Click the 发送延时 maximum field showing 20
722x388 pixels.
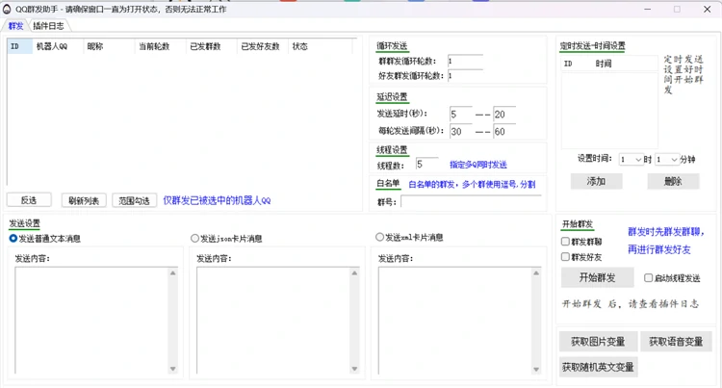point(504,115)
